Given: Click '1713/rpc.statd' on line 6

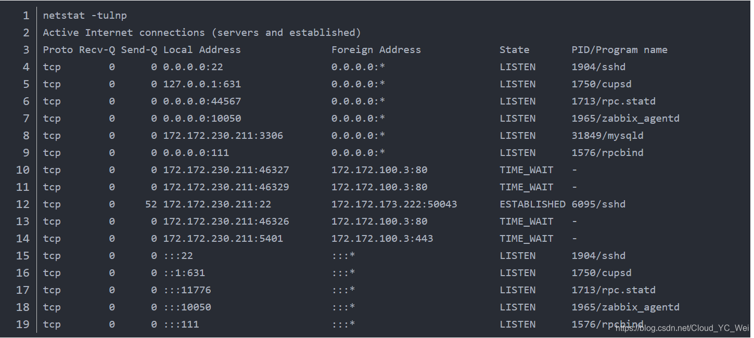Looking at the screenshot, I should pos(614,101).
